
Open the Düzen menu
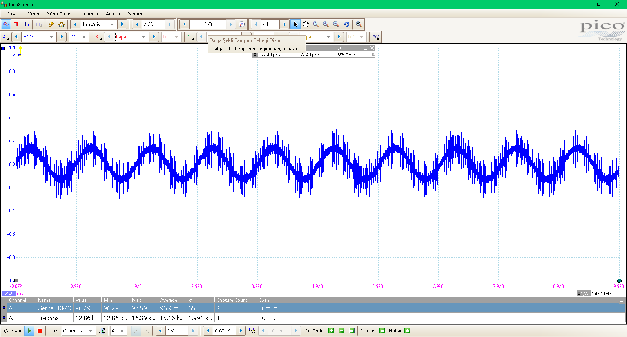coord(33,14)
